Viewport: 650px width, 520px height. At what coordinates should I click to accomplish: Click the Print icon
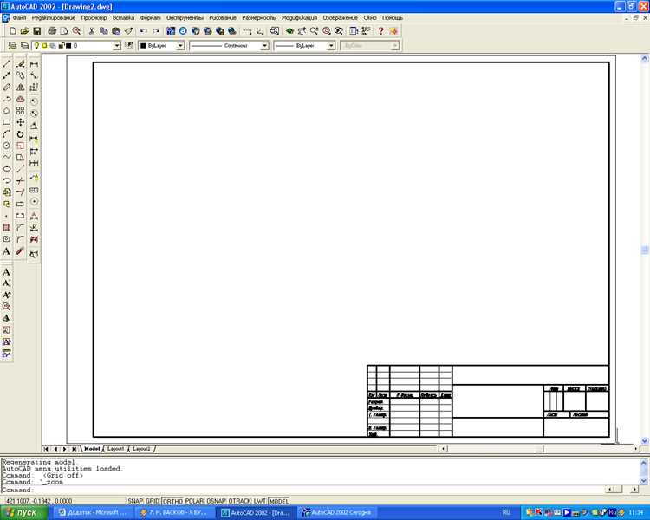pos(52,31)
